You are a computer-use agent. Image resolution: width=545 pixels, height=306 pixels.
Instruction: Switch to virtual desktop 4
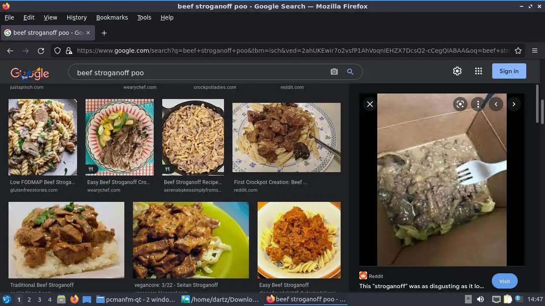[x=49, y=299]
